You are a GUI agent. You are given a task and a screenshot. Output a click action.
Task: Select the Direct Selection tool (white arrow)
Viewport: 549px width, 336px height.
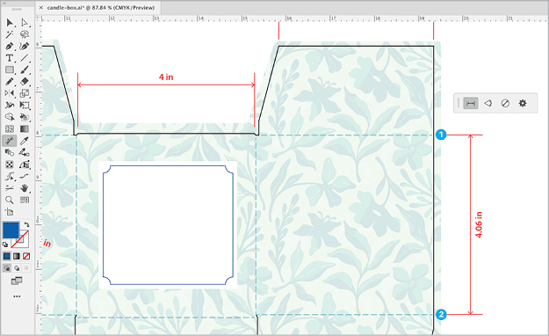click(25, 23)
